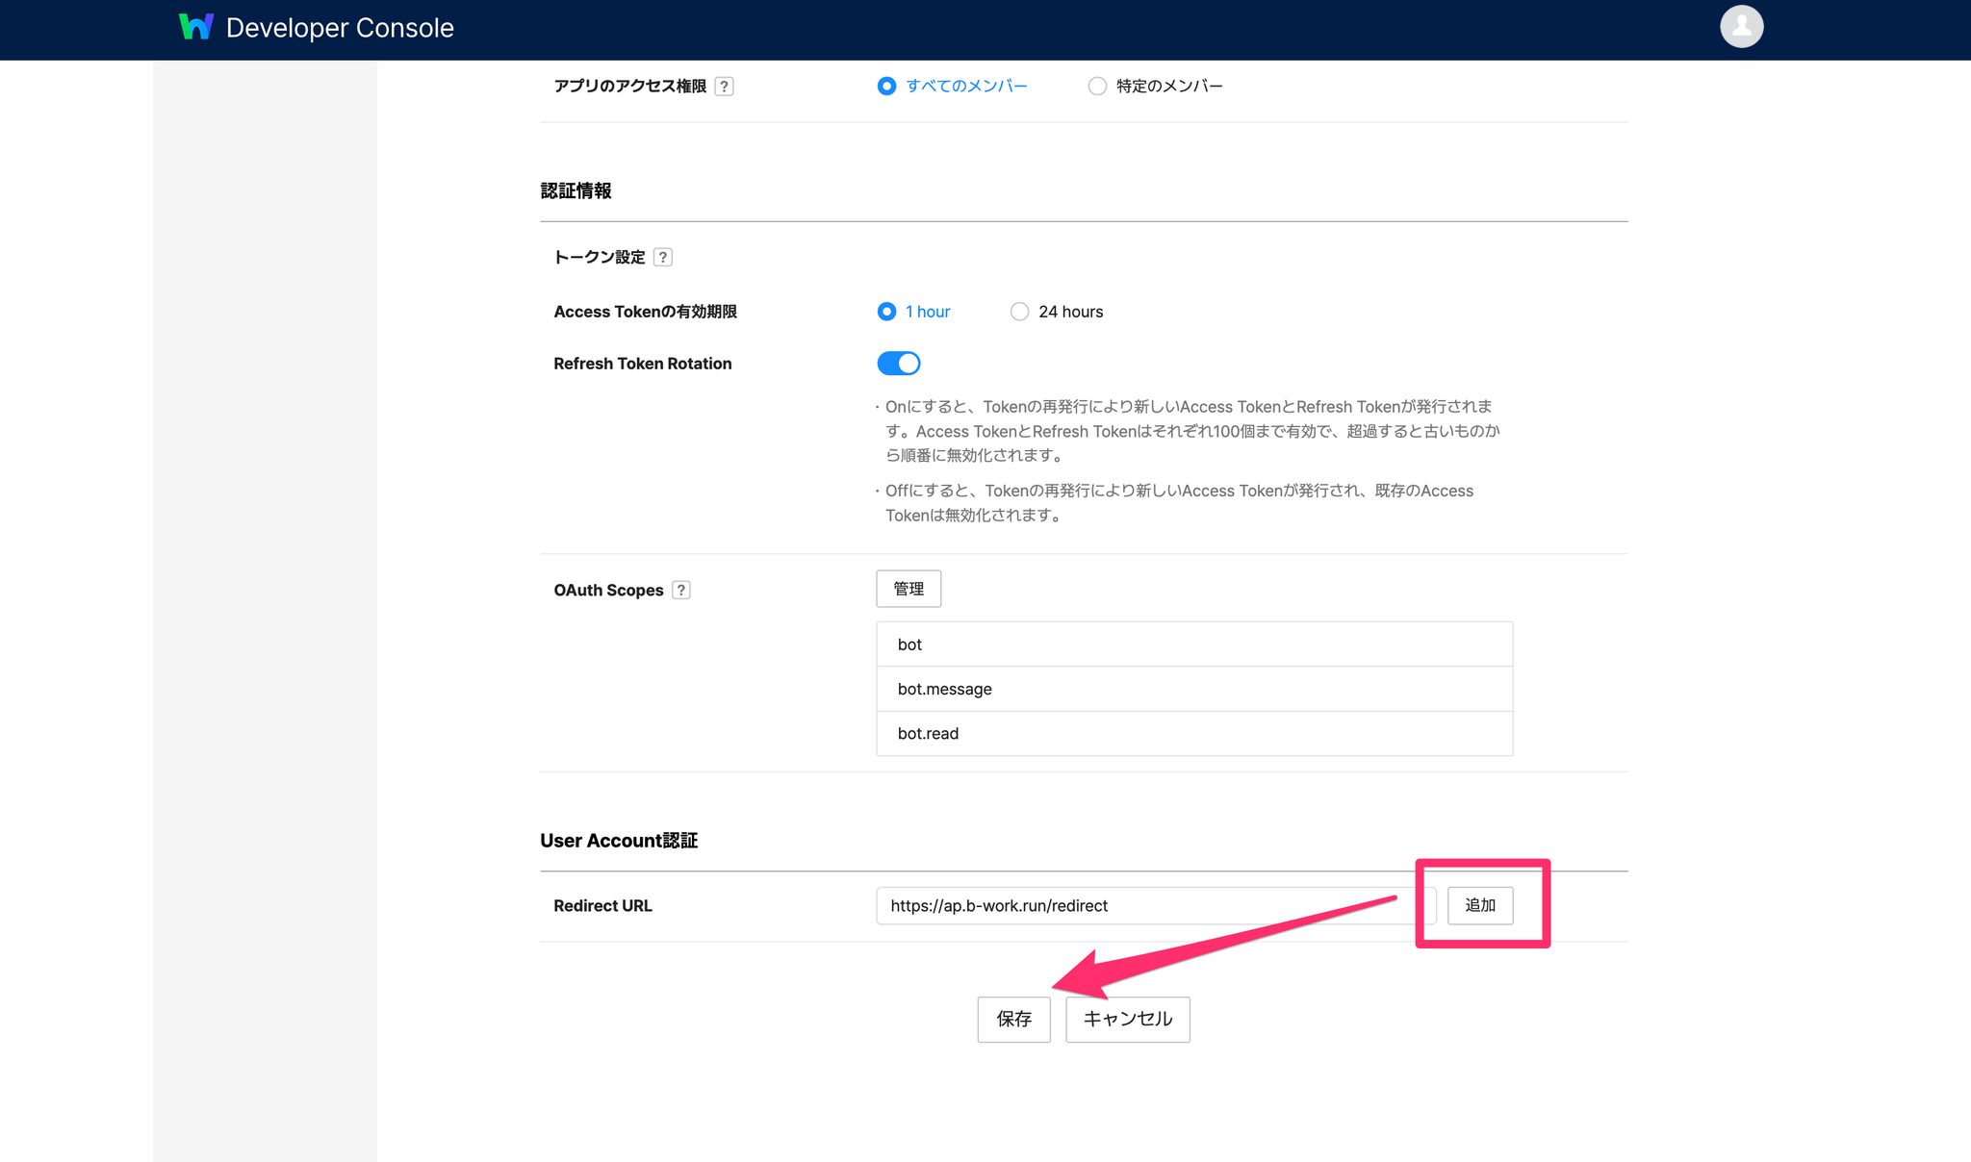Open the user profile avatar menu

(1741, 26)
